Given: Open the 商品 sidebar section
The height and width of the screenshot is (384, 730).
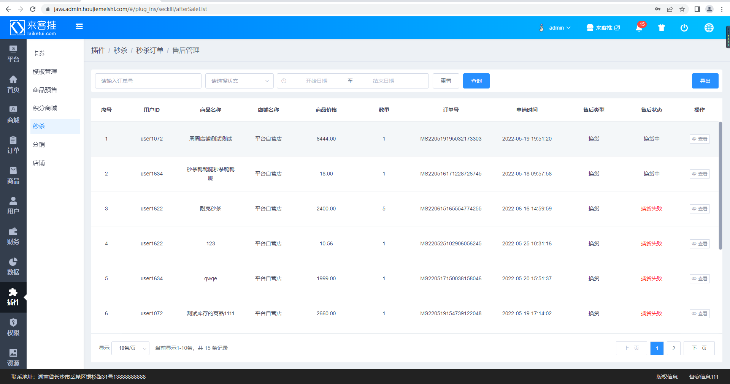Looking at the screenshot, I should (x=13, y=175).
